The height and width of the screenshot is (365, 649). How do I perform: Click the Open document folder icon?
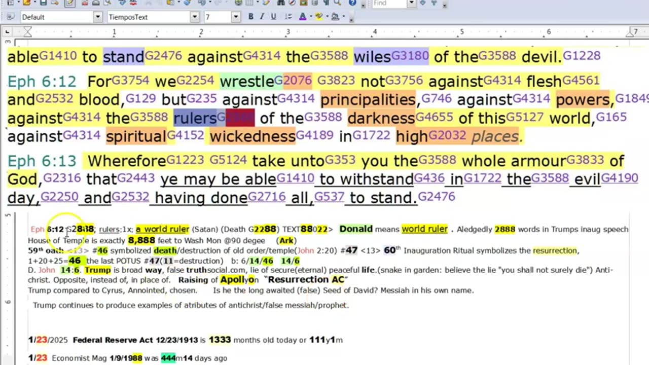pos(26,3)
